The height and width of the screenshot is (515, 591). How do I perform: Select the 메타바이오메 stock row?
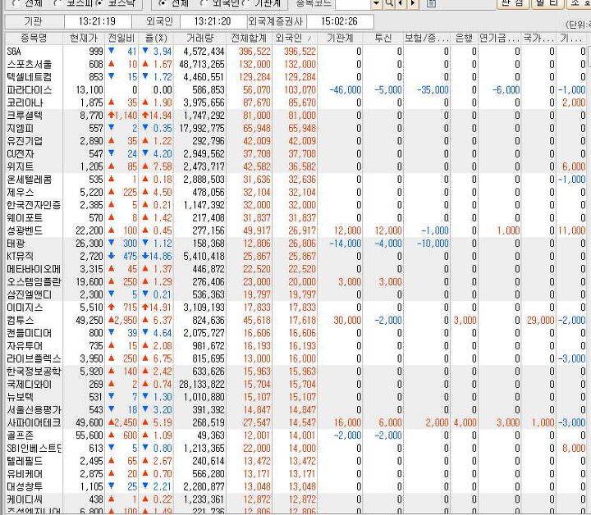pyautogui.click(x=295, y=269)
